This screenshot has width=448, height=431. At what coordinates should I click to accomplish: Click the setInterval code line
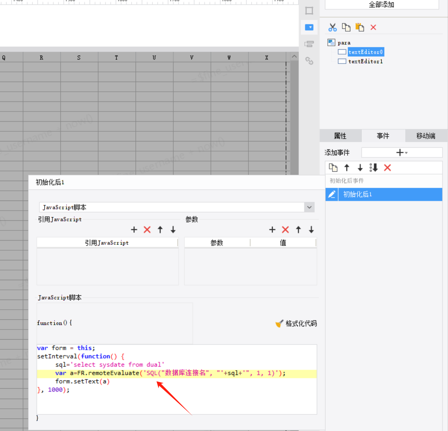pos(81,357)
